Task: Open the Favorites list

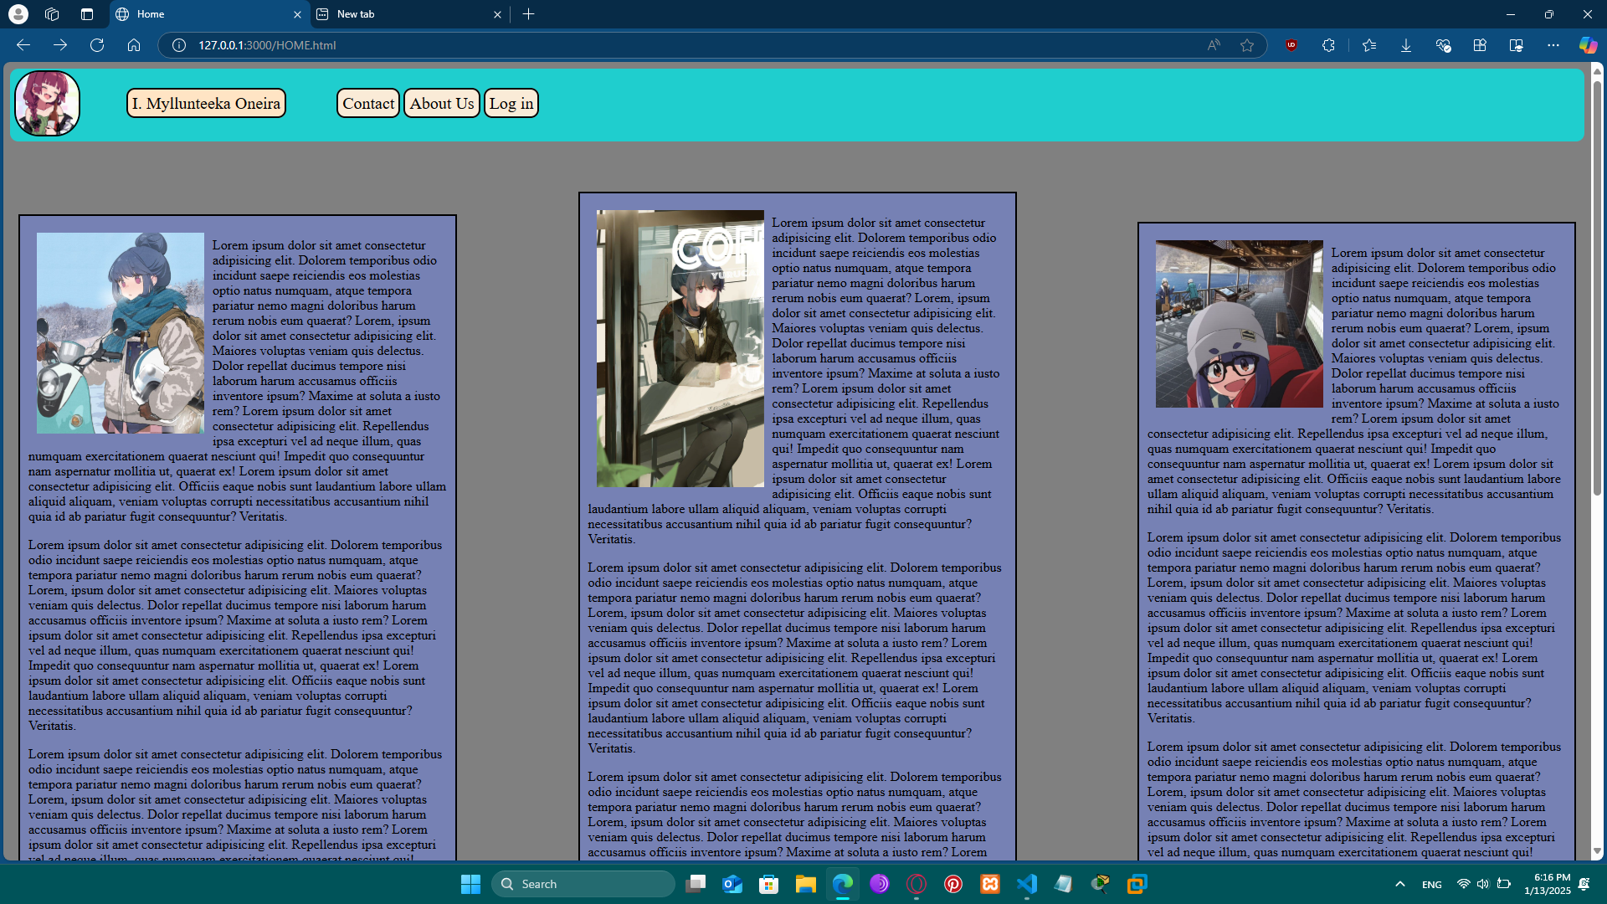Action: click(x=1369, y=45)
